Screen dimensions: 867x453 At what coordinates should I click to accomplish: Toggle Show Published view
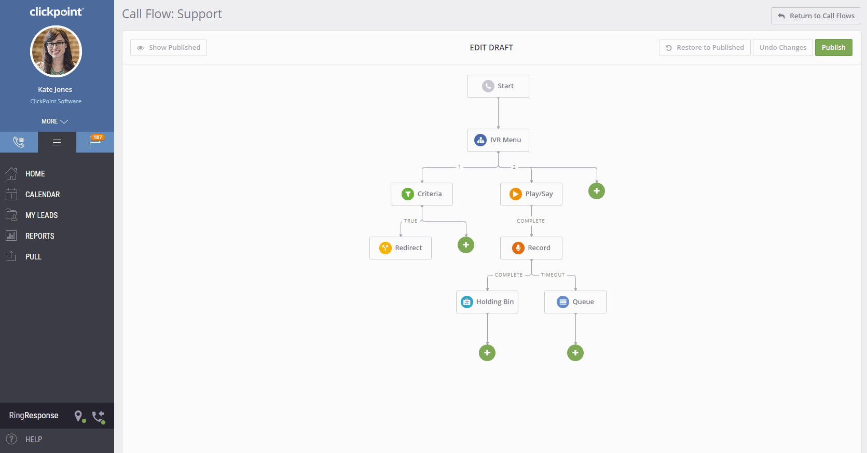pyautogui.click(x=169, y=48)
